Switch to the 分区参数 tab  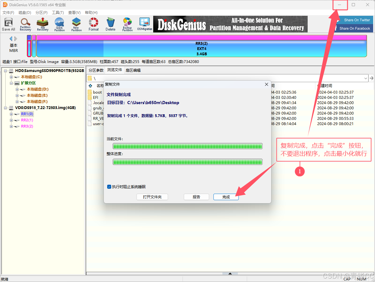[x=96, y=70]
